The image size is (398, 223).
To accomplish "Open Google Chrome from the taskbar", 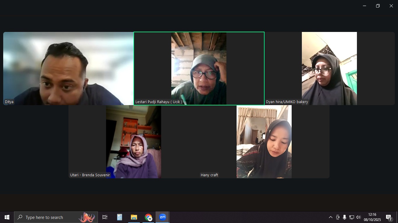I will pos(148,217).
